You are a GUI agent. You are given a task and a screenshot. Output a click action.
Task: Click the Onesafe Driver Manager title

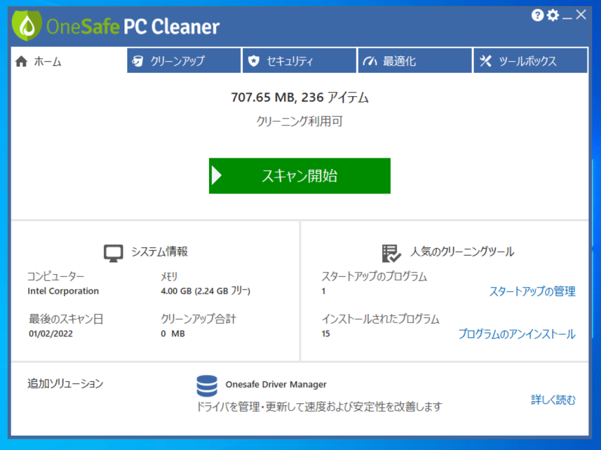pyautogui.click(x=276, y=384)
